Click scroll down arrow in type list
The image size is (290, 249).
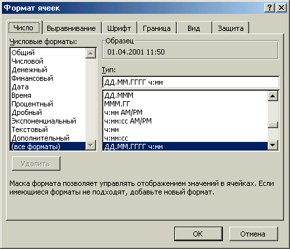(x=273, y=145)
